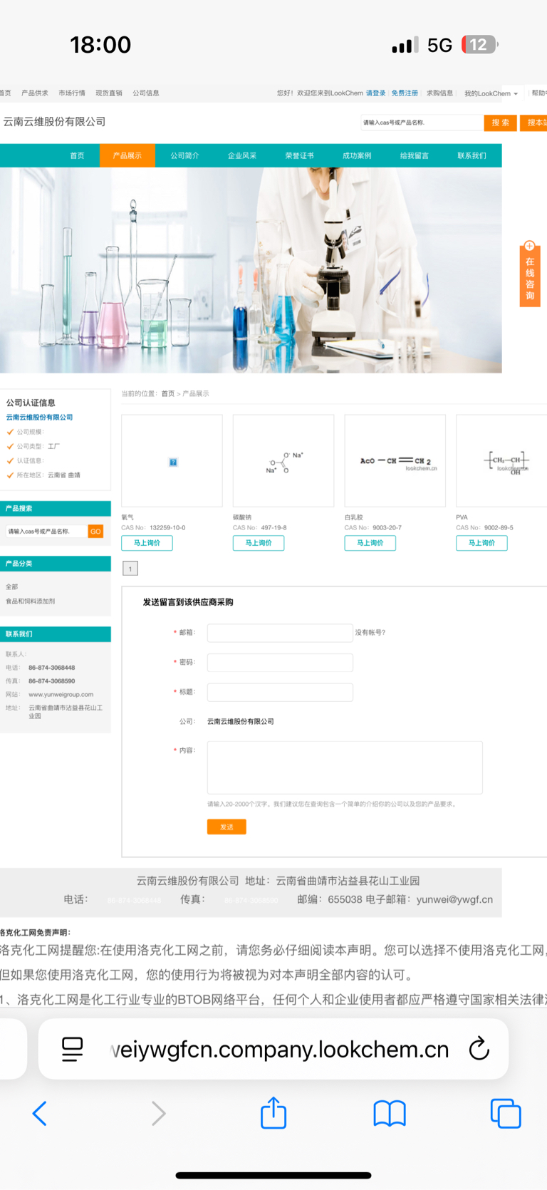Click phone number 86-874-3068448
This screenshot has width=547, height=1190.
click(52, 668)
